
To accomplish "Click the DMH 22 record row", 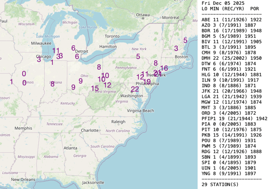I will [231, 58].
